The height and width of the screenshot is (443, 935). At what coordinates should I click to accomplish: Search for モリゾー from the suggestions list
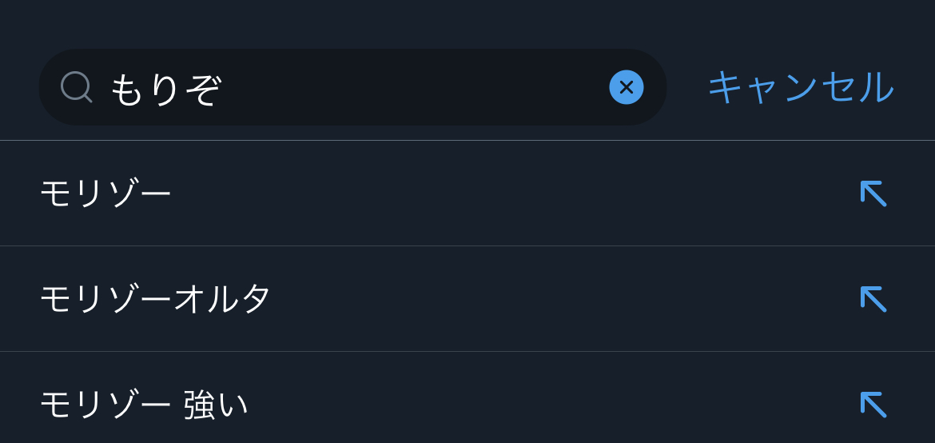[105, 194]
